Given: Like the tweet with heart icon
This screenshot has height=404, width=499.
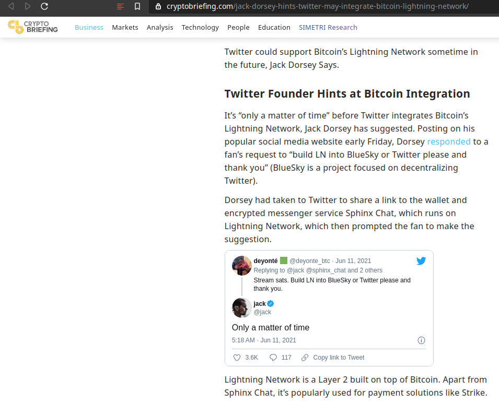Looking at the screenshot, I should pos(237,358).
